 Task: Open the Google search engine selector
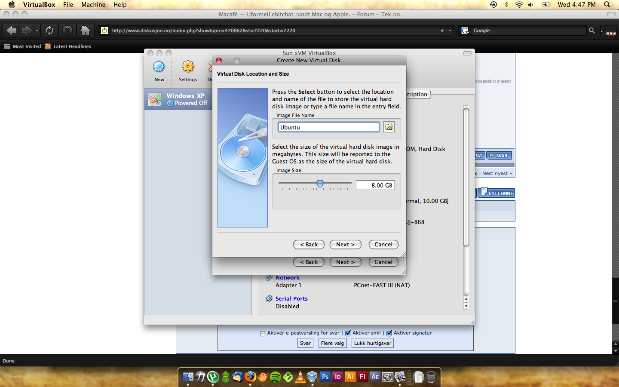pyautogui.click(x=465, y=31)
